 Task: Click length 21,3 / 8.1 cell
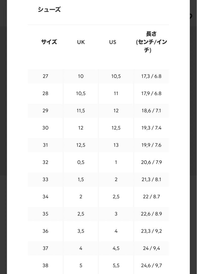coord(151,179)
